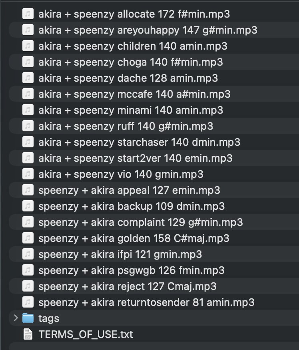Select the file icon for backup 109 dmin.mp3
This screenshot has width=299, height=350.
(x=28, y=206)
